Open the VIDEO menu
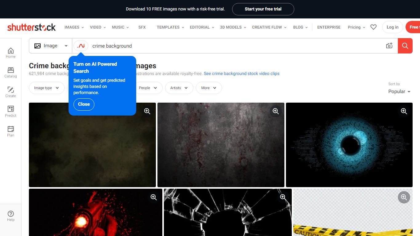Viewport: 420px width, 236px height. [98, 27]
